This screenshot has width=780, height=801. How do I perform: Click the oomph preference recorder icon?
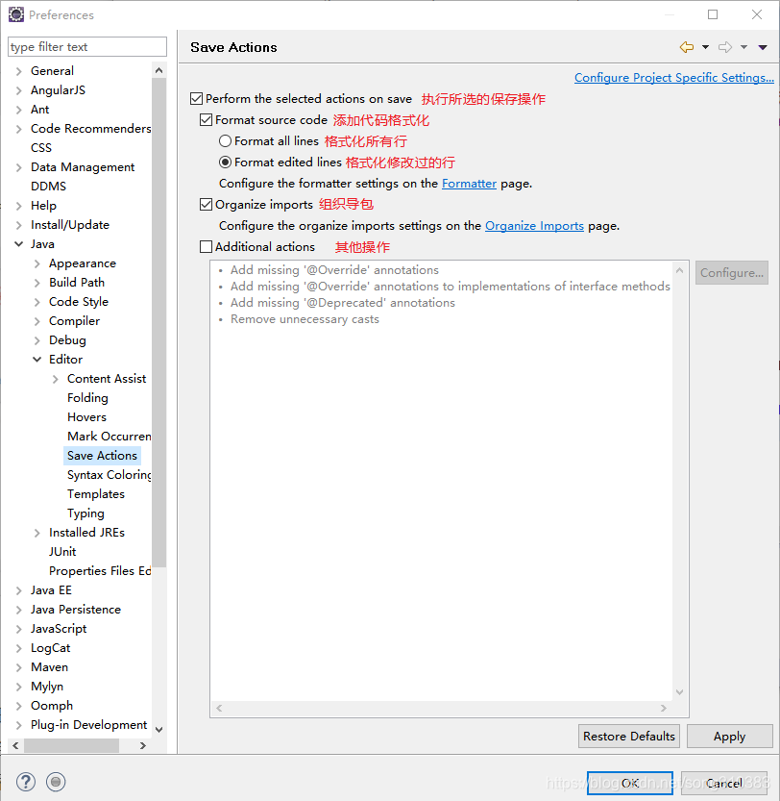[56, 782]
